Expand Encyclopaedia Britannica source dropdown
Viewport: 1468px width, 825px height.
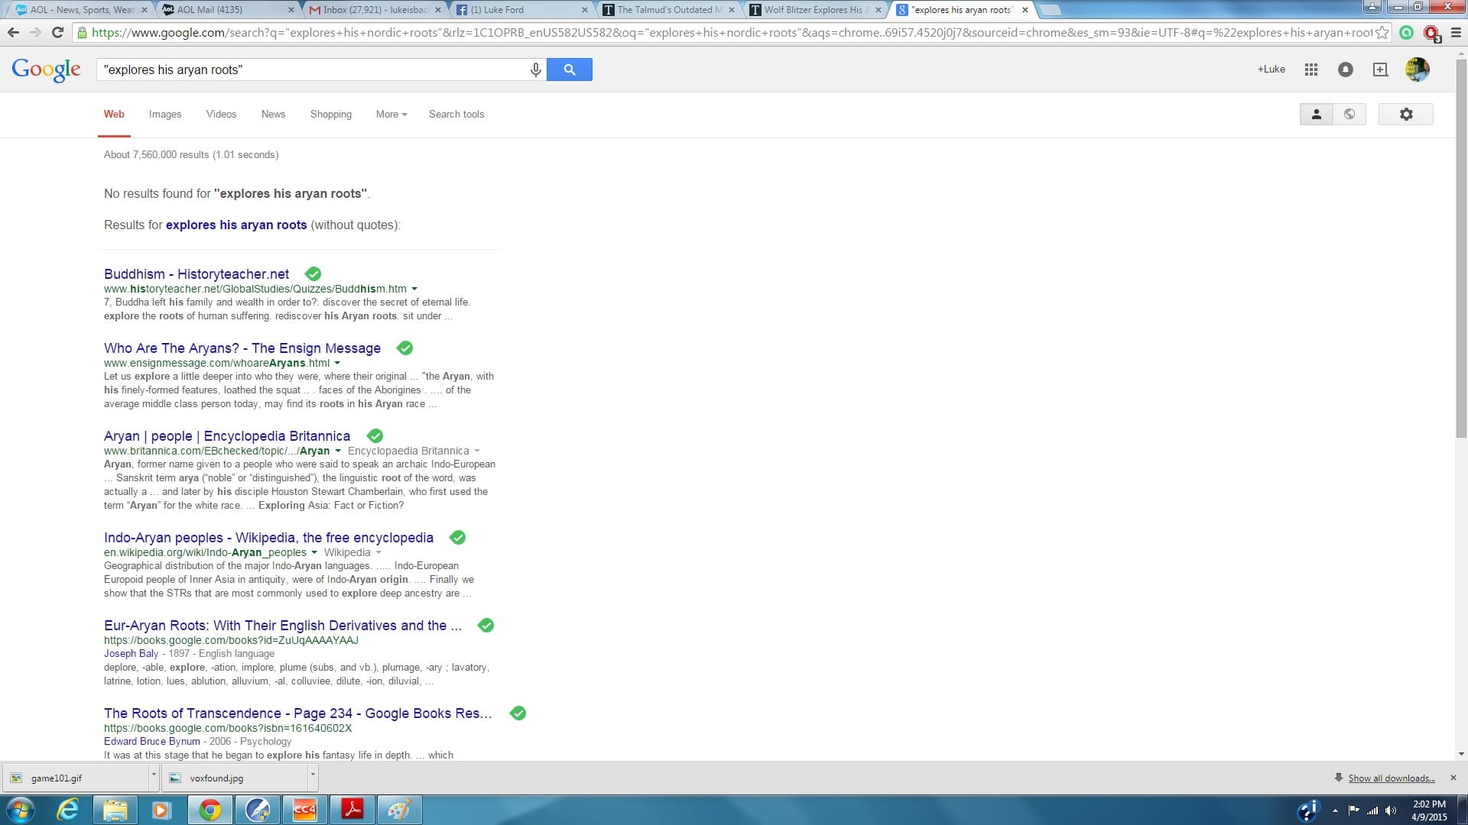tap(477, 451)
